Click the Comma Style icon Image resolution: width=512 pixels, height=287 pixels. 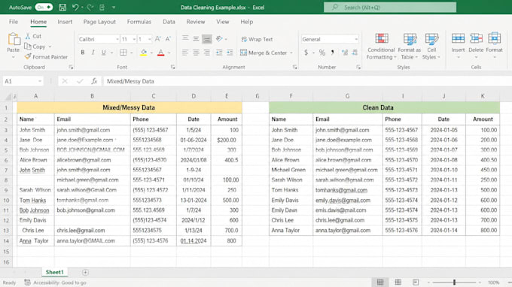[332, 53]
